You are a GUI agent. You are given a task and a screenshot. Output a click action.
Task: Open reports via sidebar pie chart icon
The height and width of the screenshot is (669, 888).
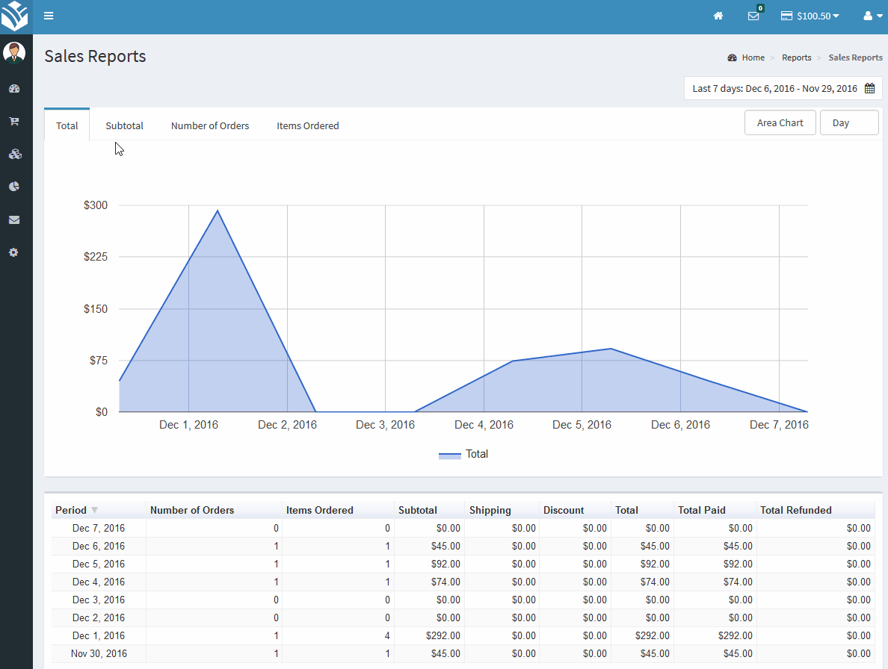[14, 187]
